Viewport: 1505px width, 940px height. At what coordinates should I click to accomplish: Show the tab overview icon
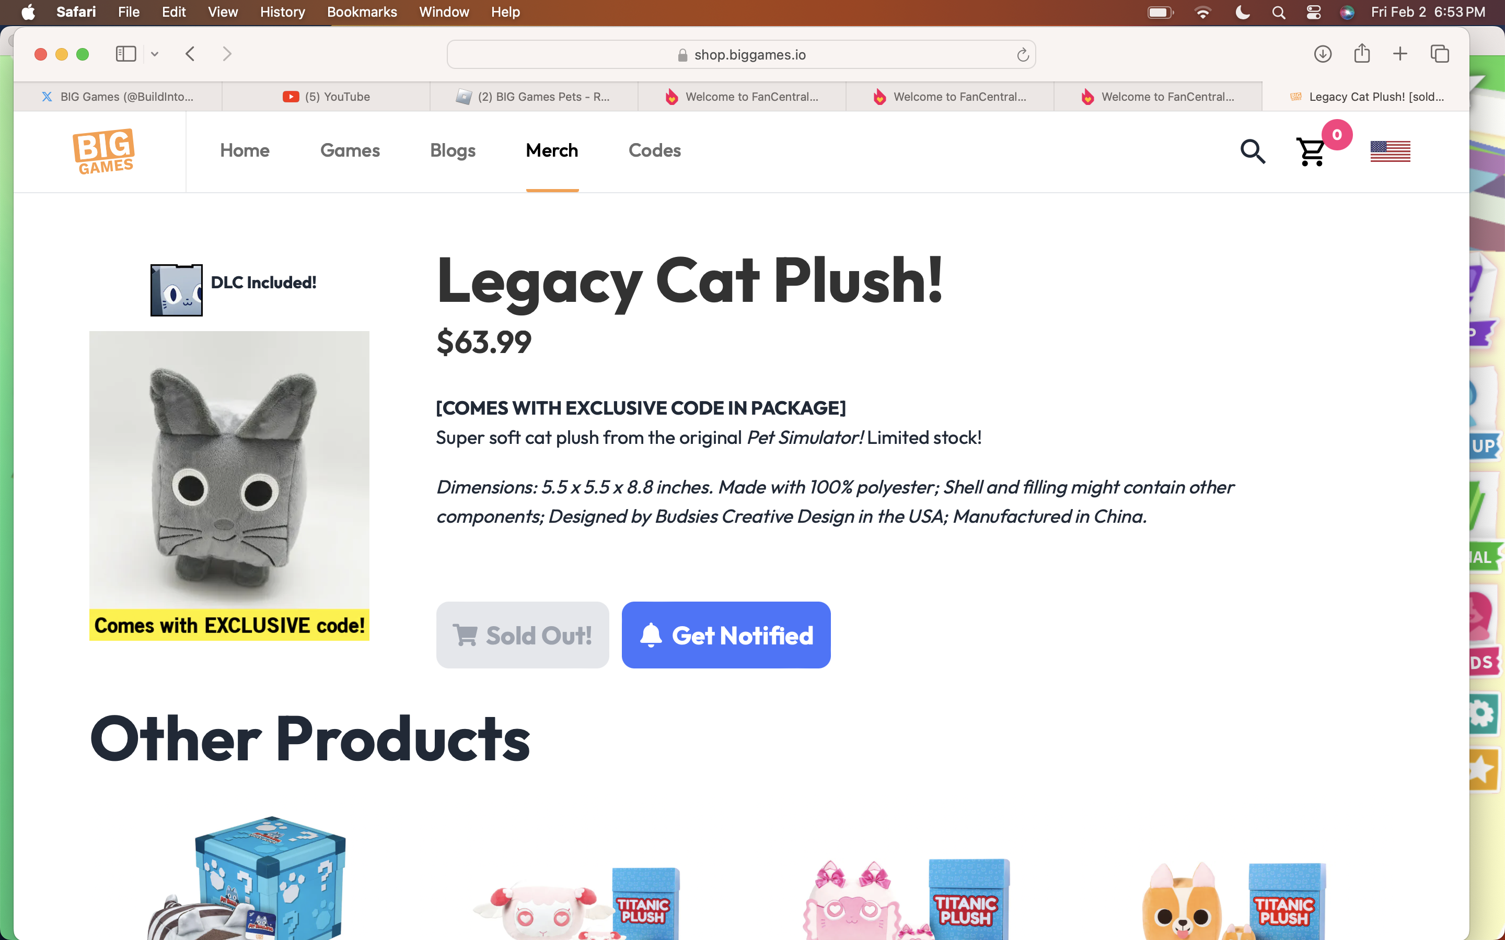click(1440, 54)
